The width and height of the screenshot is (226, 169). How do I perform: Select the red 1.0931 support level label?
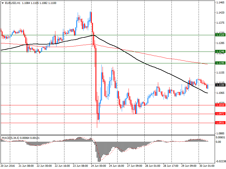pos(220,123)
